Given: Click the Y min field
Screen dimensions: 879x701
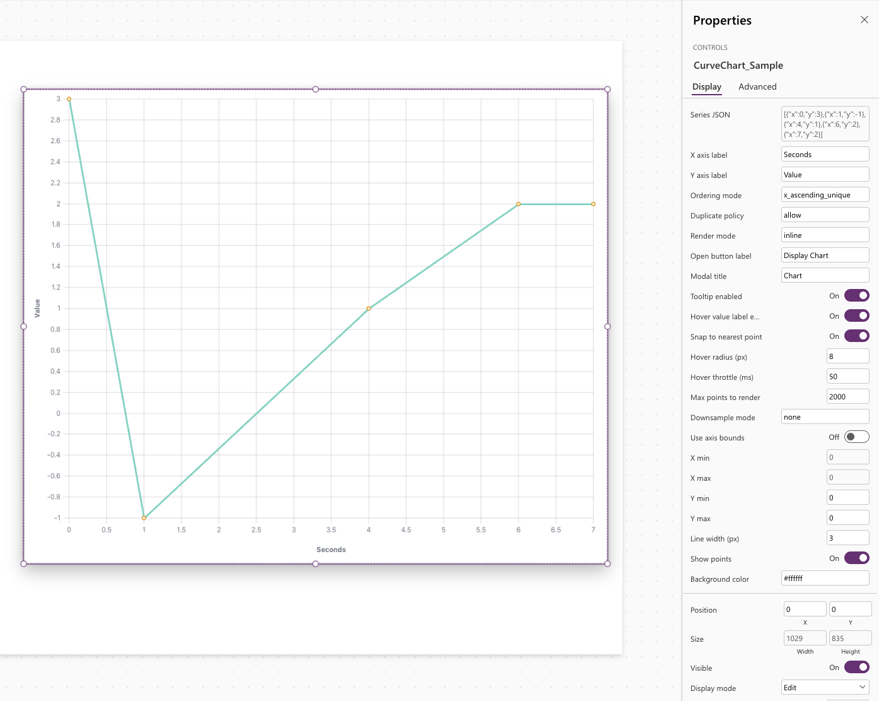Looking at the screenshot, I should click(847, 497).
